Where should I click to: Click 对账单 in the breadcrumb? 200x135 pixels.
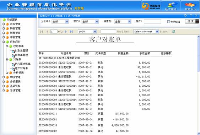[x=59, y=16]
